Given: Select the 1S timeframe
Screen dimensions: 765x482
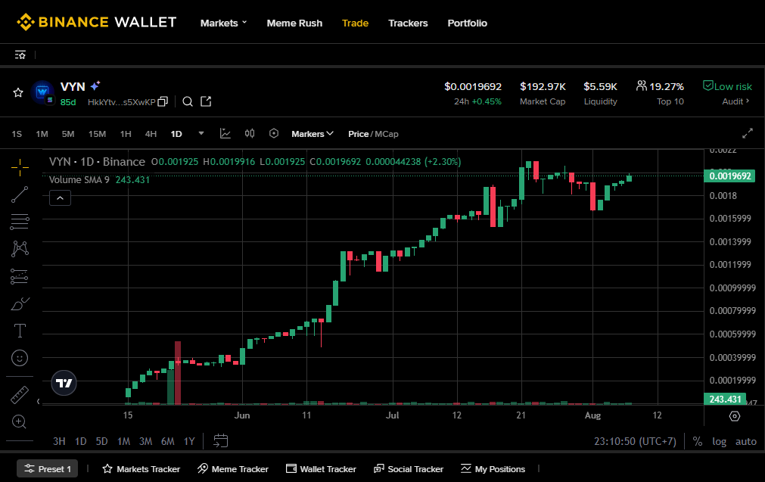Looking at the screenshot, I should click(x=17, y=134).
